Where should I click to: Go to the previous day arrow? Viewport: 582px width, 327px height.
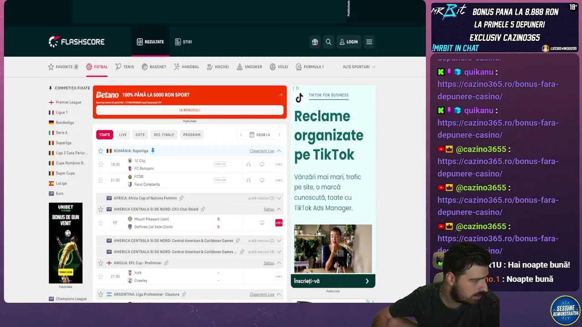pyautogui.click(x=241, y=135)
